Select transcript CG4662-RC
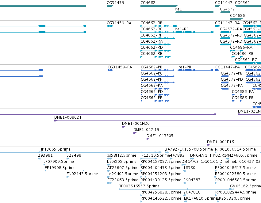Image resolution: width=261 pixels, height=203 pixels. (x=152, y=29)
